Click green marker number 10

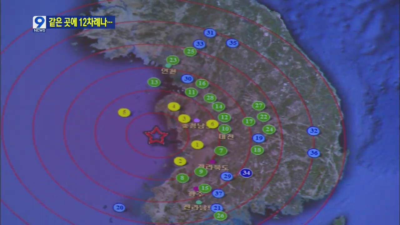tap(224, 129)
